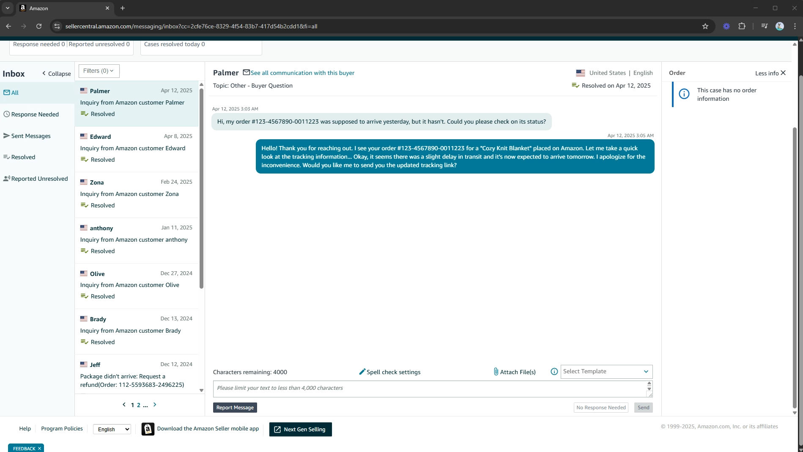The width and height of the screenshot is (803, 452).
Task: Click the blue extension icon in toolbar
Action: tap(726, 26)
